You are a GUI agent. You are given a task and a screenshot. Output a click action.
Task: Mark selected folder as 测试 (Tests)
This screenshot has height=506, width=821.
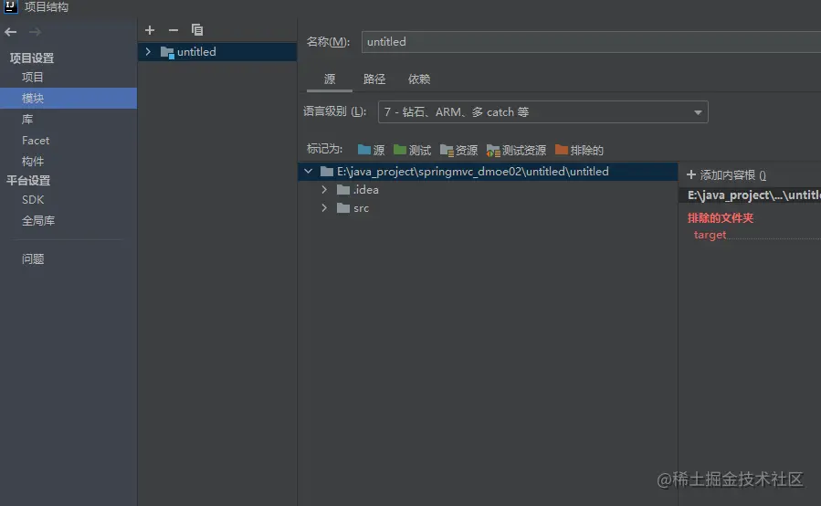pyautogui.click(x=412, y=151)
